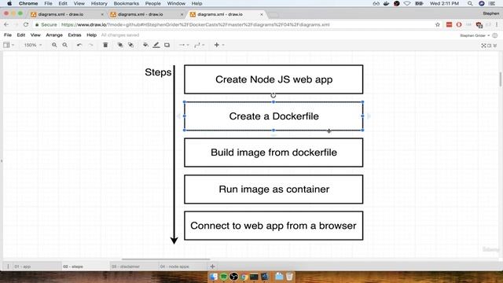Viewport: 503px width, 283px height.
Task: Select the Connect to web app from a browser box
Action: pos(274,226)
